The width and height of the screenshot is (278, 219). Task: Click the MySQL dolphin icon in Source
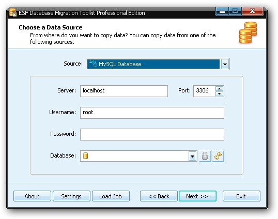click(x=93, y=64)
